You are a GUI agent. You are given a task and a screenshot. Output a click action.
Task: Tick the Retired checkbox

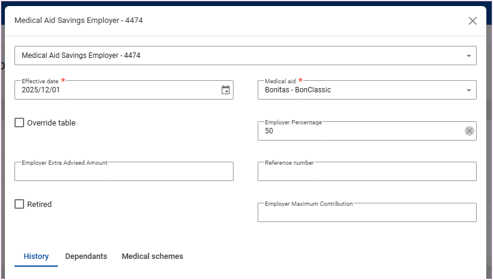point(20,204)
